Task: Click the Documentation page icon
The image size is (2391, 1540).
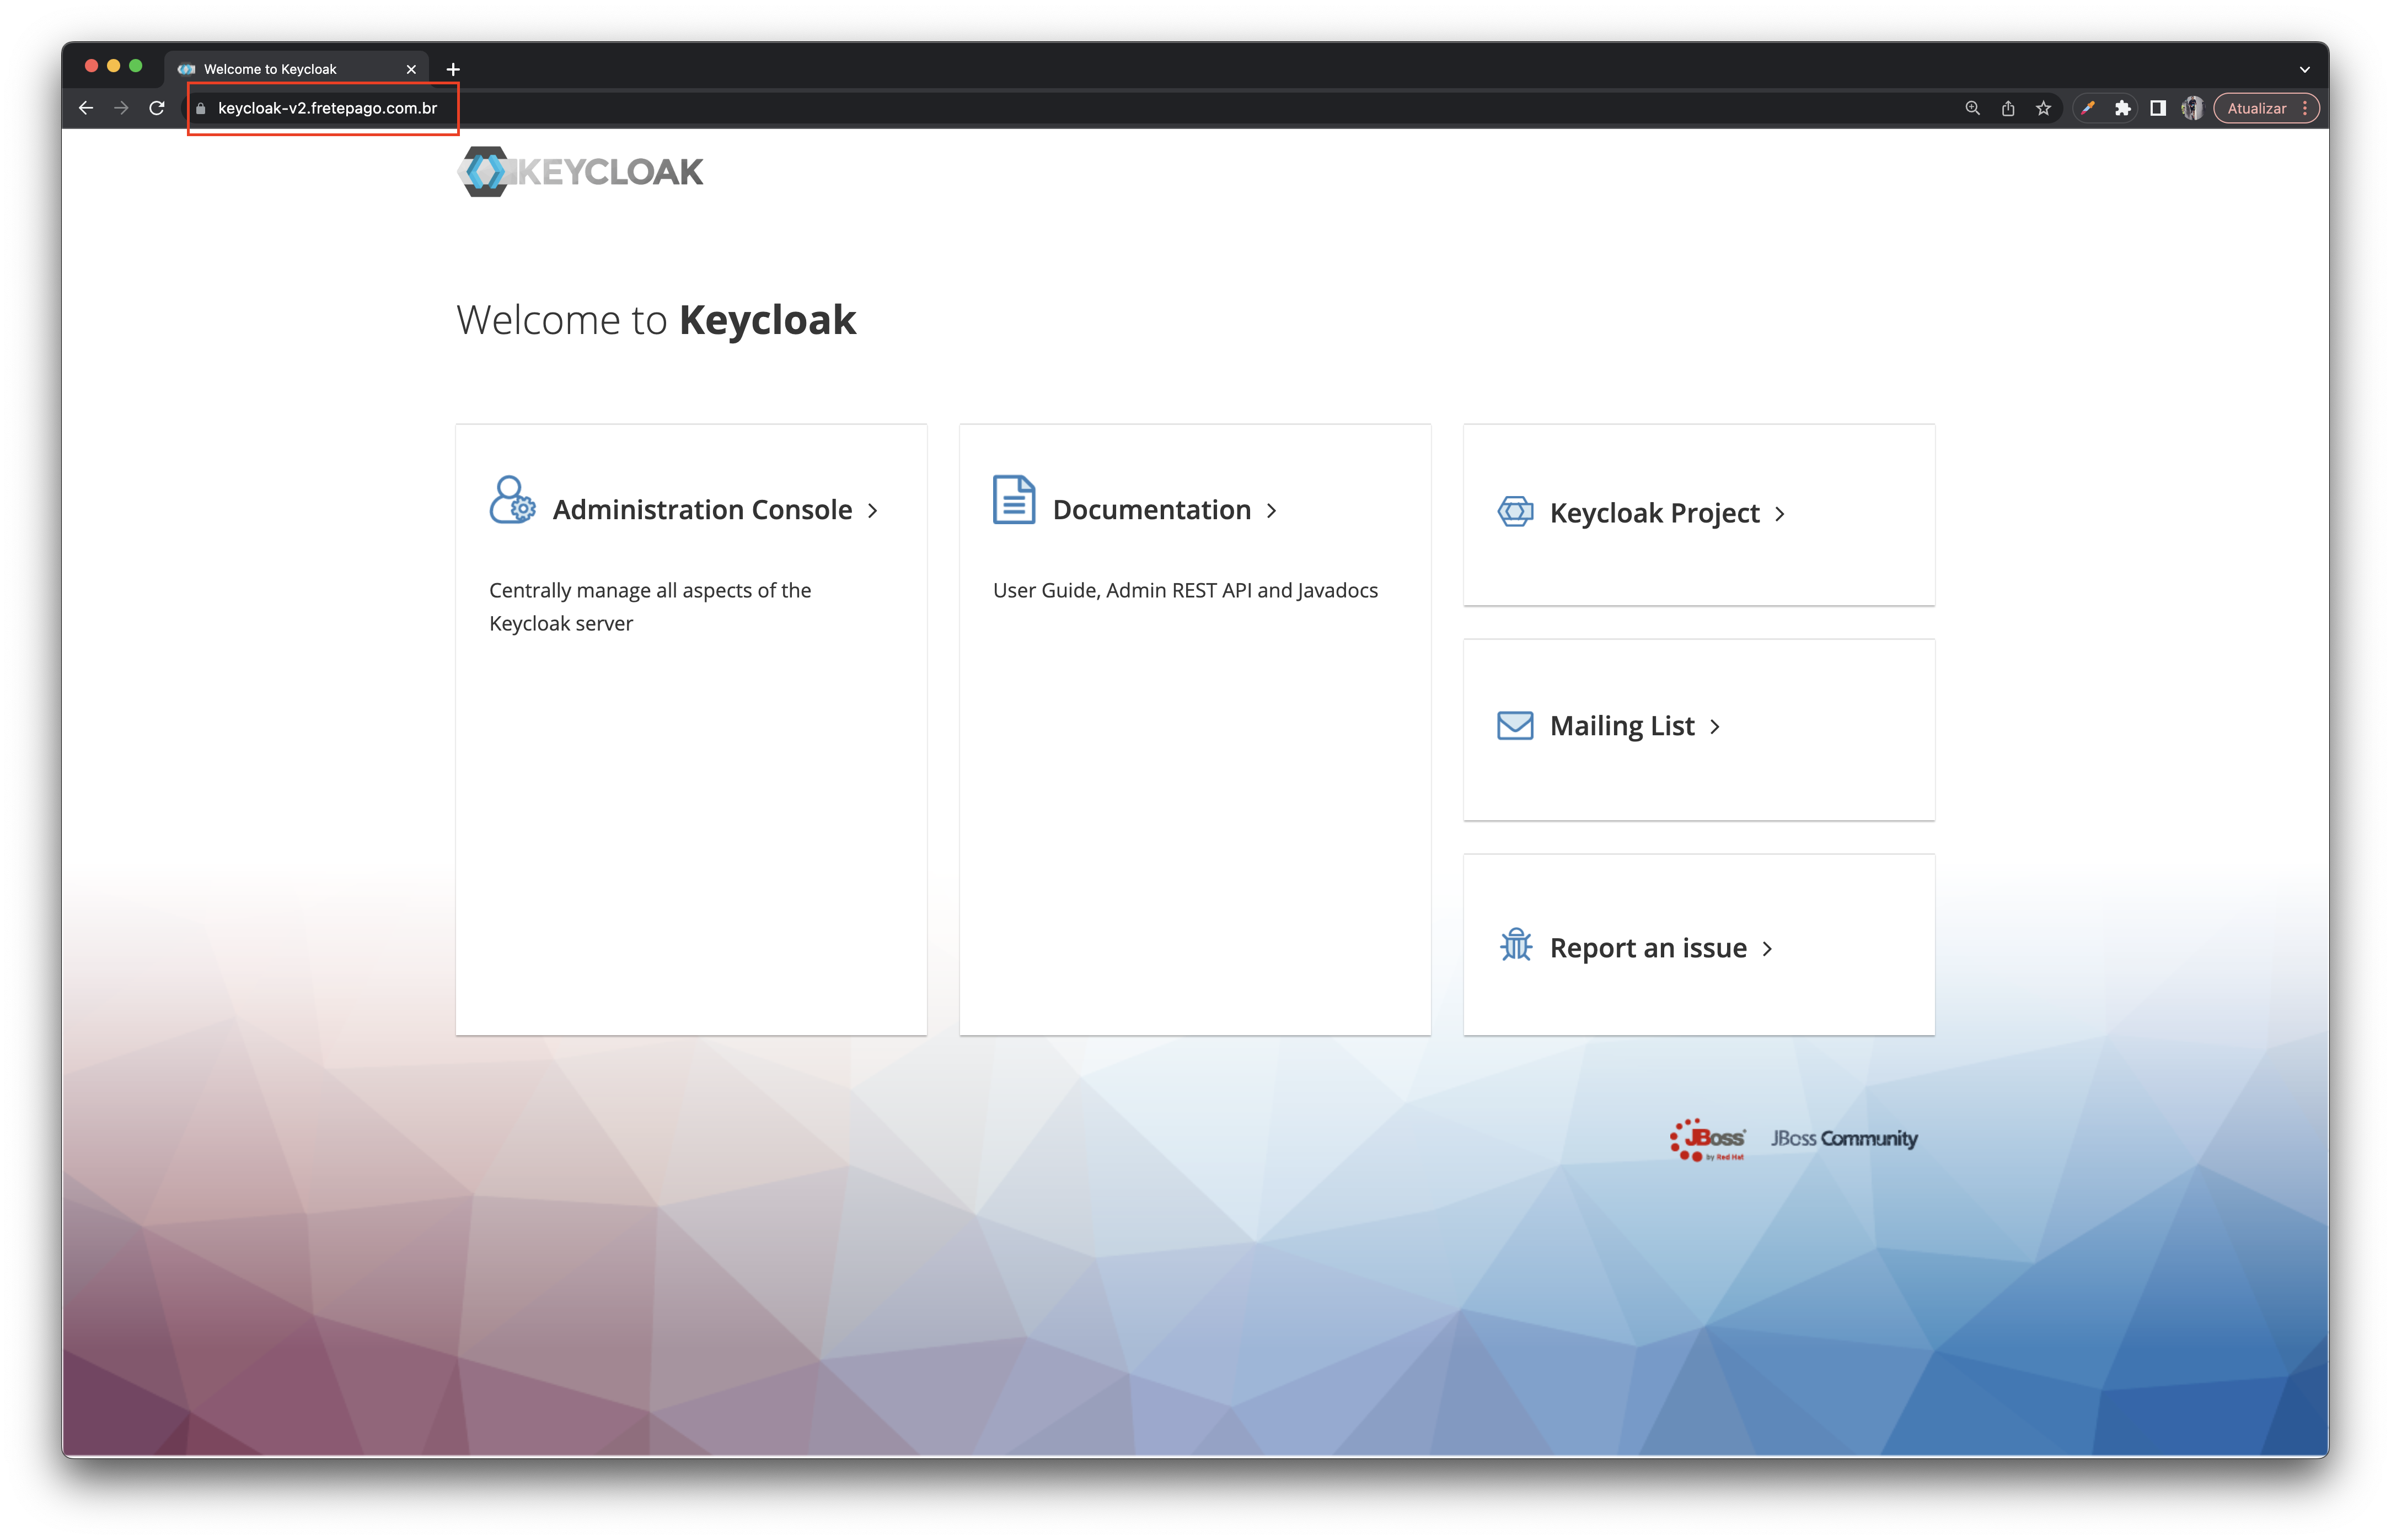Action: click(x=1014, y=500)
